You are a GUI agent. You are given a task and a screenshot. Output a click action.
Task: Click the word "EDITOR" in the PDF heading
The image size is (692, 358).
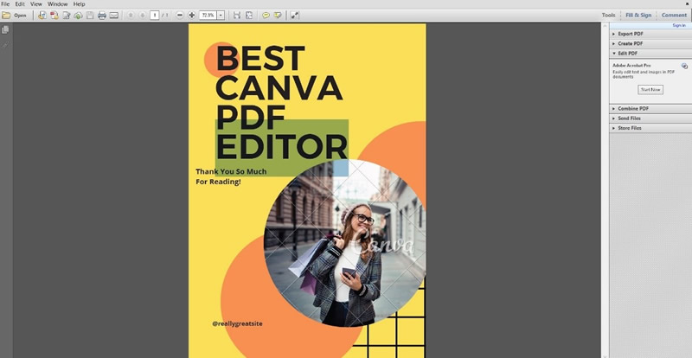pyautogui.click(x=282, y=146)
